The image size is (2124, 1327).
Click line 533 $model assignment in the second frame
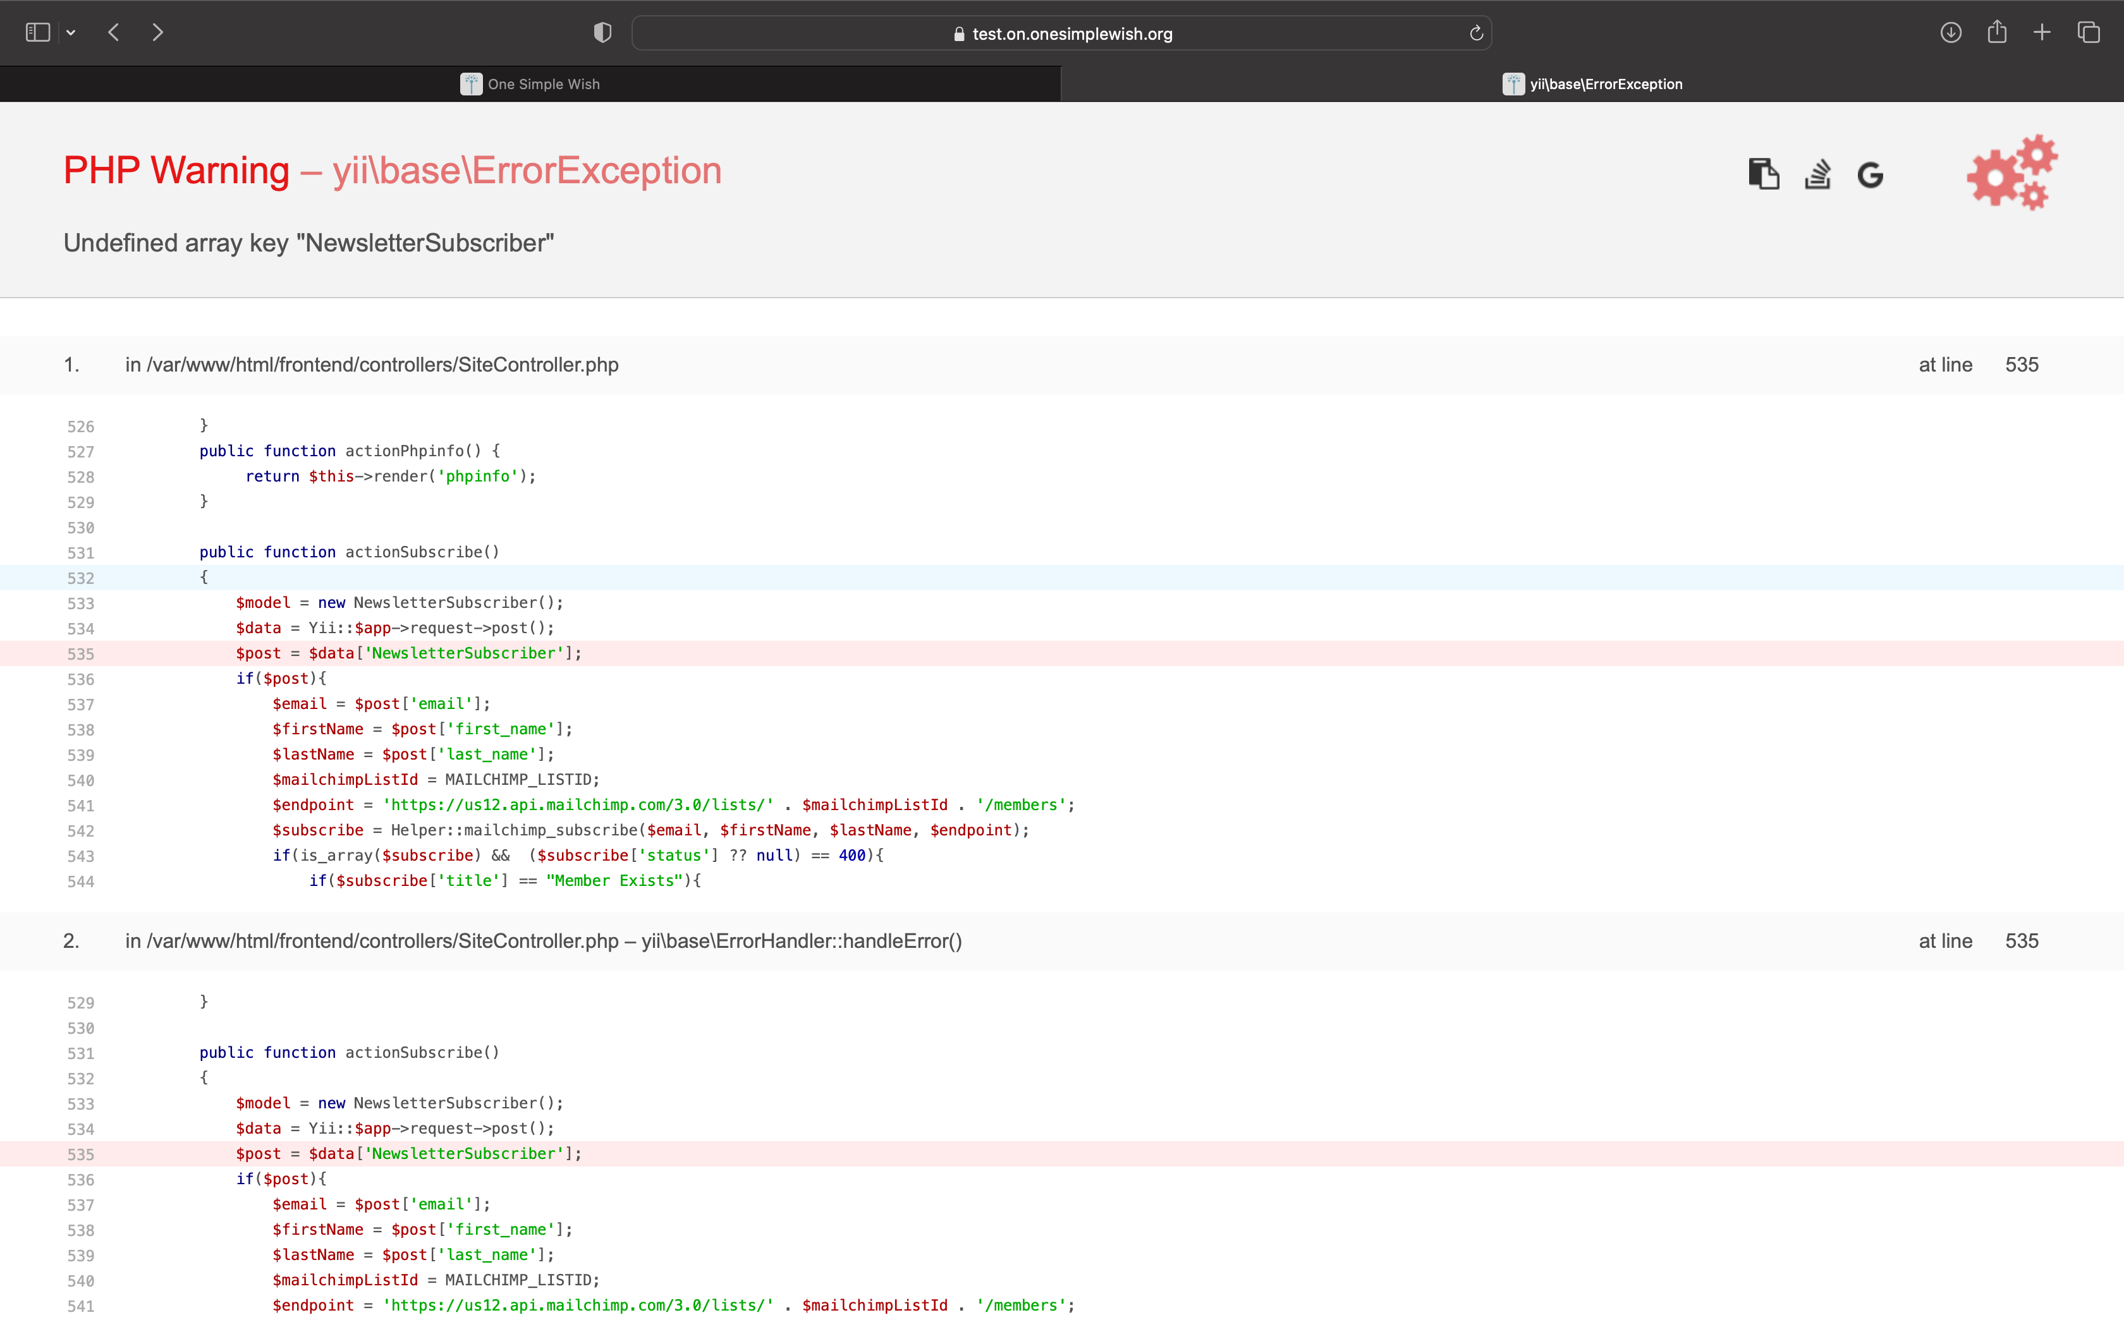(400, 1103)
